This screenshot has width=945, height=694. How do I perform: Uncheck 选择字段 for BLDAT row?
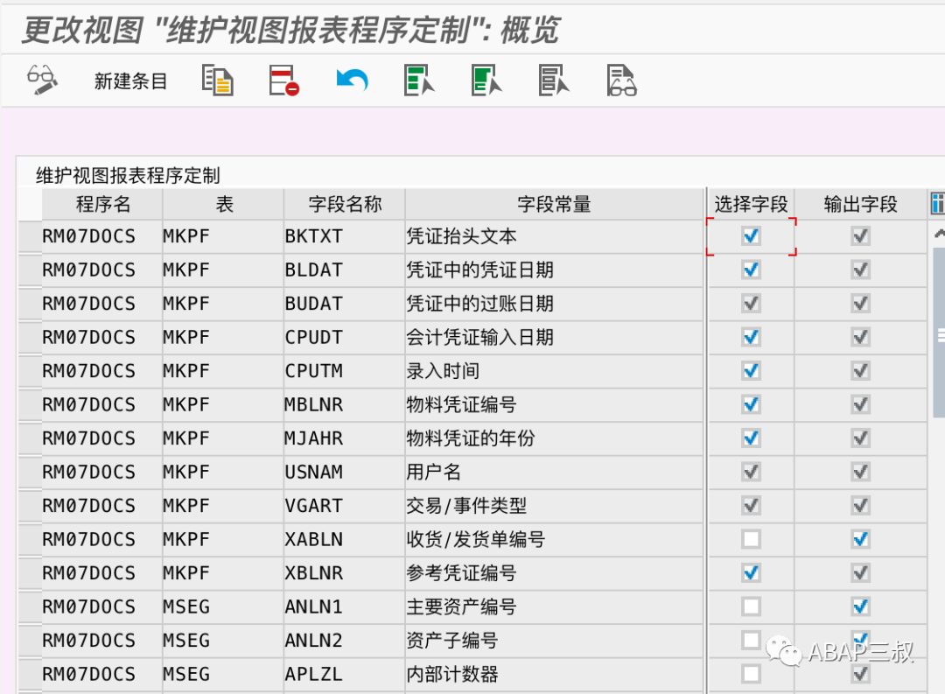pos(751,270)
